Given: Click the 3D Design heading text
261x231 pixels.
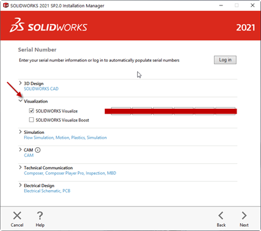Looking at the screenshot, I should [34, 84].
